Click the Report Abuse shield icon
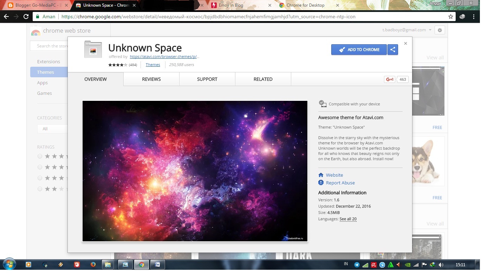The image size is (482, 274). (320, 183)
